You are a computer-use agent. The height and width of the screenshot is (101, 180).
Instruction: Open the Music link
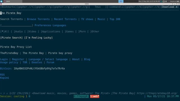tap(101, 19)
